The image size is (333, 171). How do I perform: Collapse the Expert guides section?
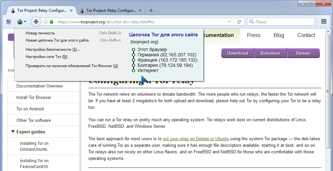(x=13, y=132)
